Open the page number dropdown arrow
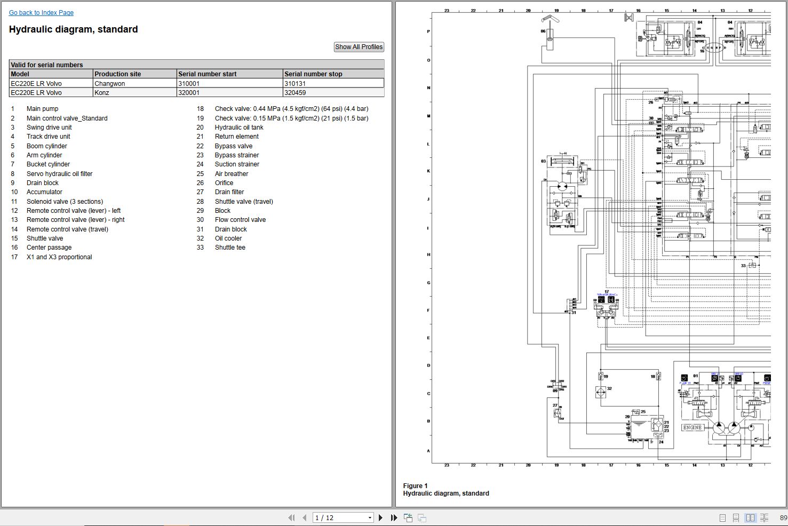The height and width of the screenshot is (526, 788). (x=370, y=517)
